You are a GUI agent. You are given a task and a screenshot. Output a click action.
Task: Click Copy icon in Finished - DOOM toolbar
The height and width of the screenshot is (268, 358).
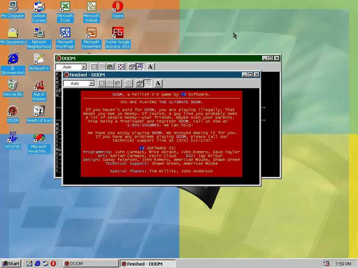tap(110, 83)
